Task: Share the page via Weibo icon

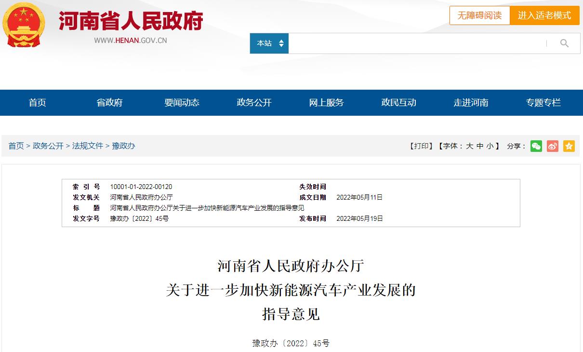Action: tap(553, 146)
